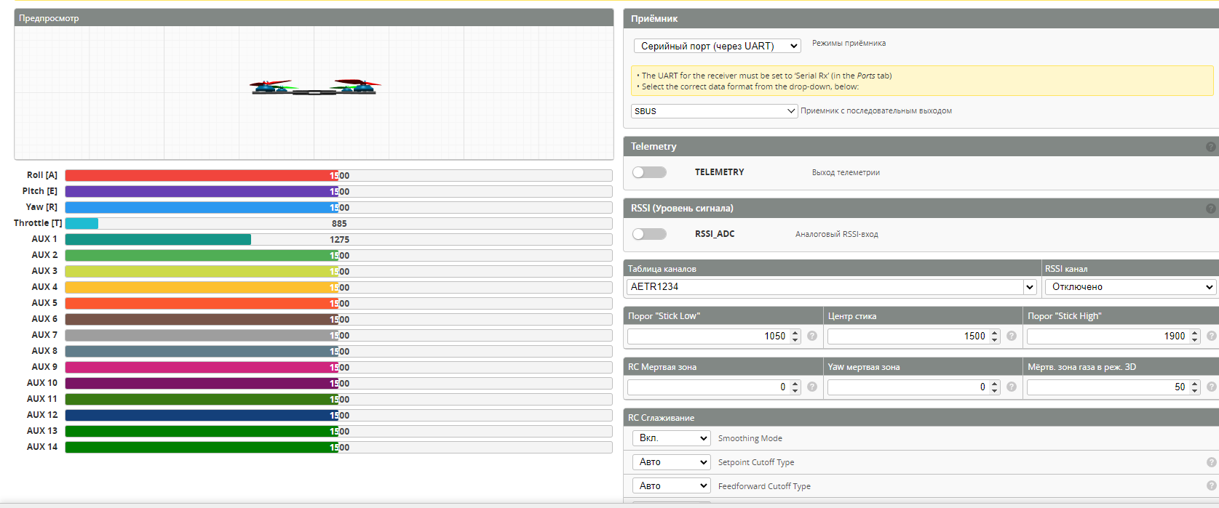Show help for RC deadband field
The image size is (1219, 508).
(812, 387)
